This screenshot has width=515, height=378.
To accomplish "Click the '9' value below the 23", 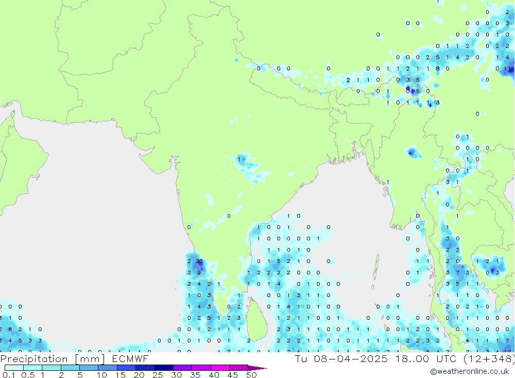I will click(199, 272).
